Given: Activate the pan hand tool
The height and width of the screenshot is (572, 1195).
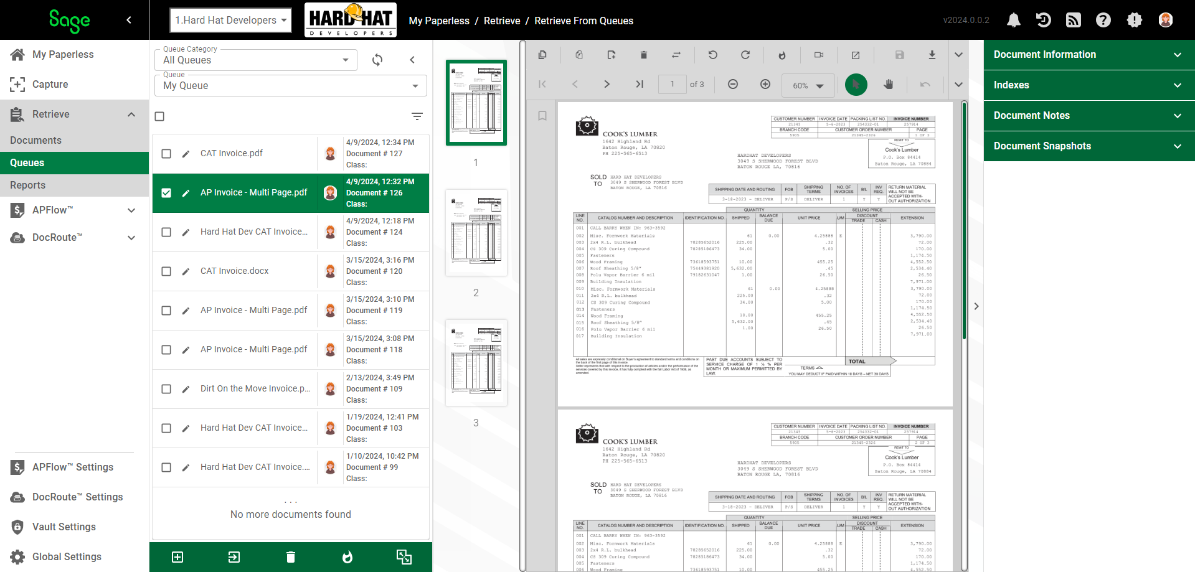Looking at the screenshot, I should pyautogui.click(x=889, y=84).
